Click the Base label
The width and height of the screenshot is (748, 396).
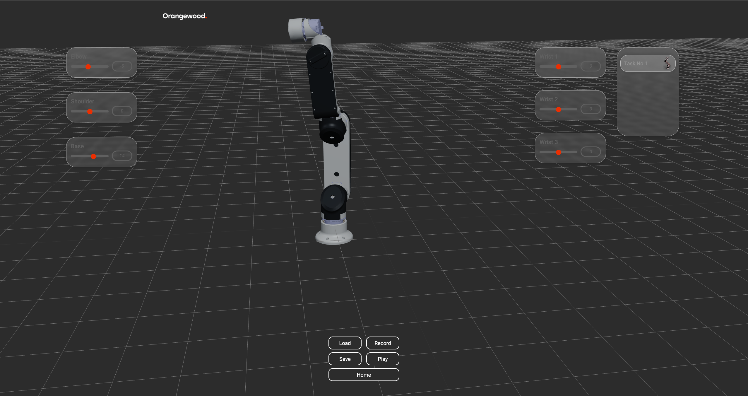click(x=77, y=146)
